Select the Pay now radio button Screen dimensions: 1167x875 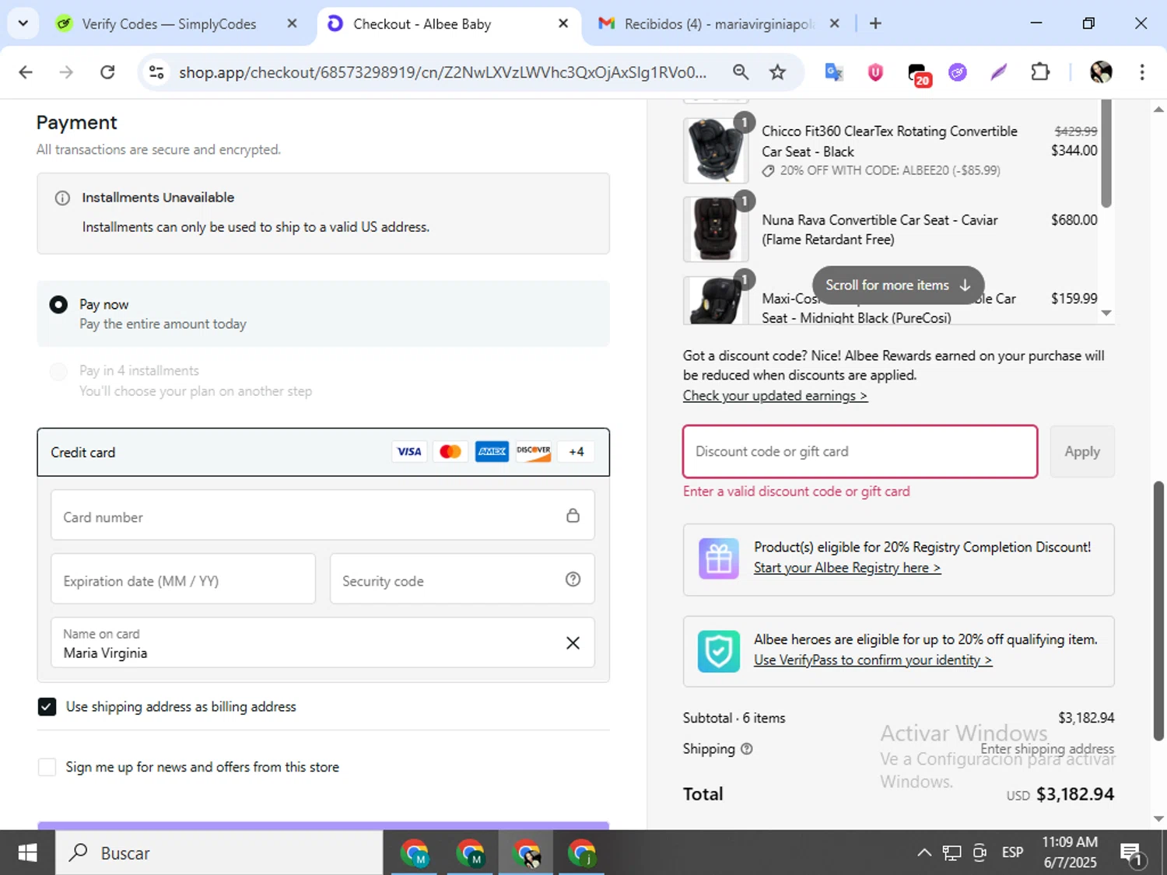click(58, 305)
